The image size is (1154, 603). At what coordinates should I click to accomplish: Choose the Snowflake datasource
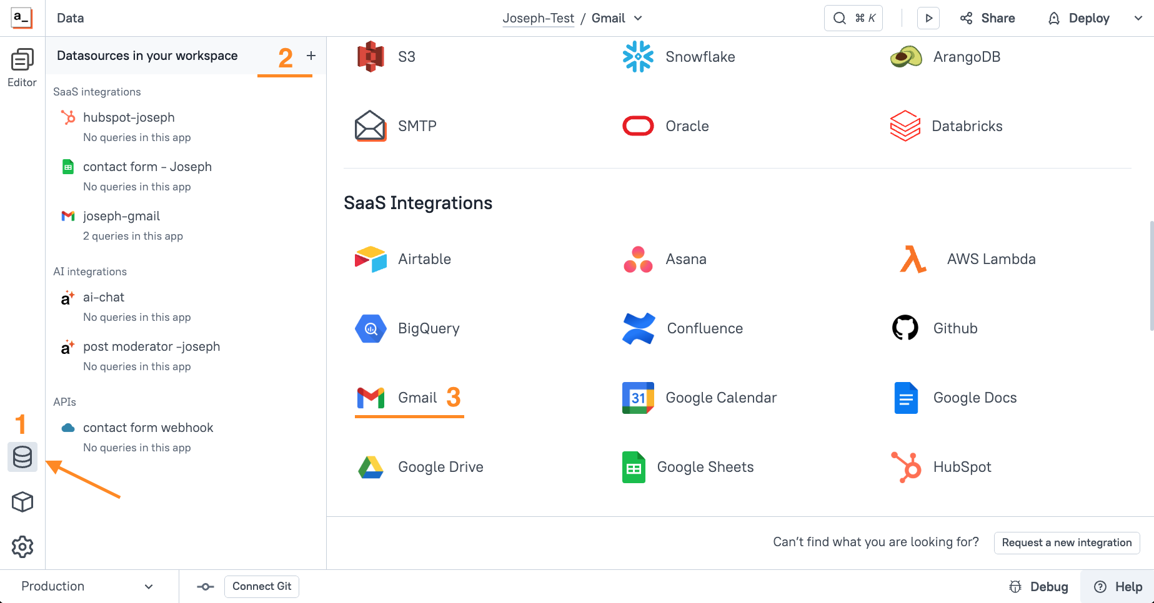(x=679, y=57)
